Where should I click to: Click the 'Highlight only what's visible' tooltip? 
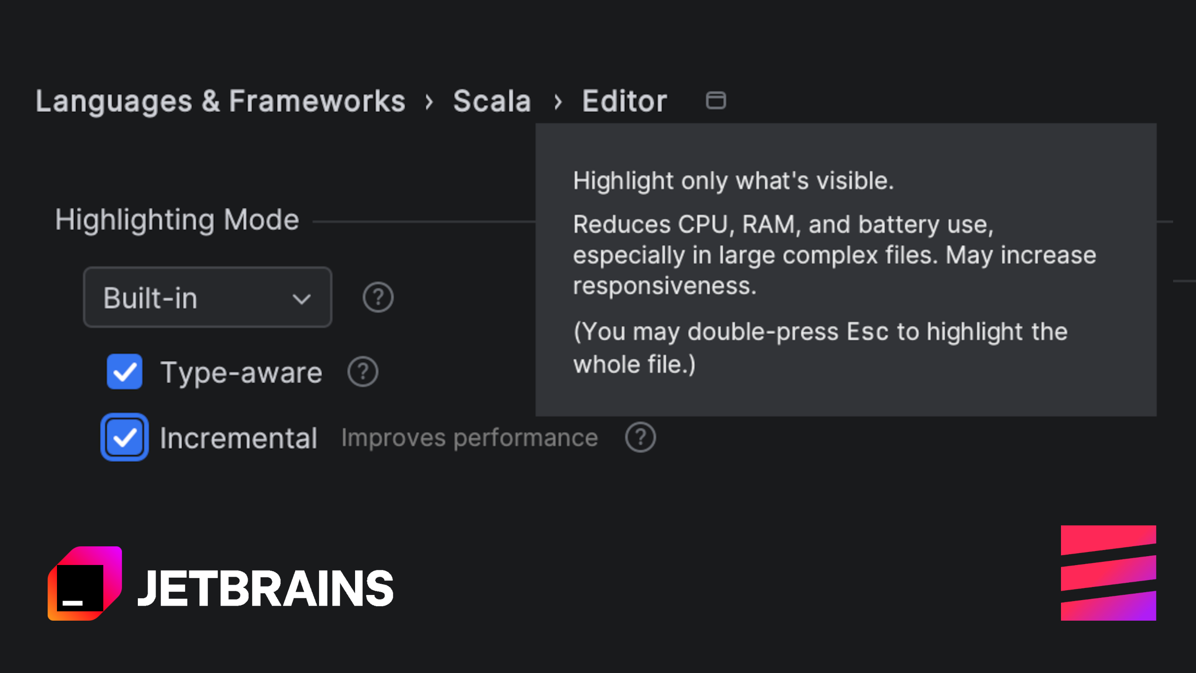click(x=733, y=181)
